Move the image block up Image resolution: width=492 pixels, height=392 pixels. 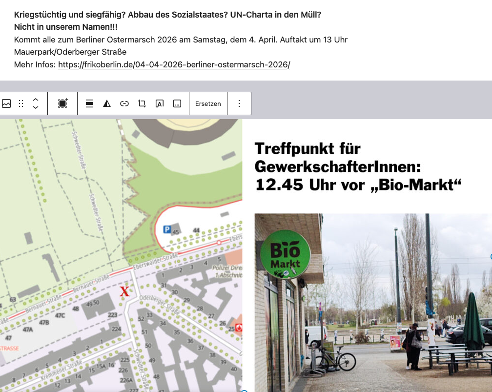(36, 100)
